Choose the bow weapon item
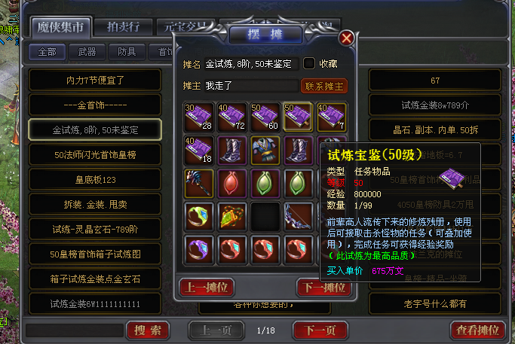The image size is (515, 344). click(299, 217)
